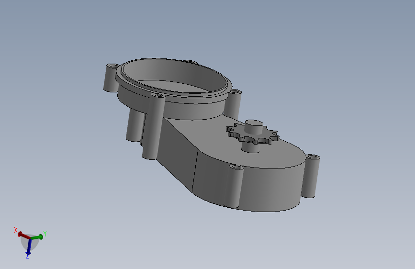Select the rightmost mounting boss hole
The image size is (415, 269).
pos(313,157)
